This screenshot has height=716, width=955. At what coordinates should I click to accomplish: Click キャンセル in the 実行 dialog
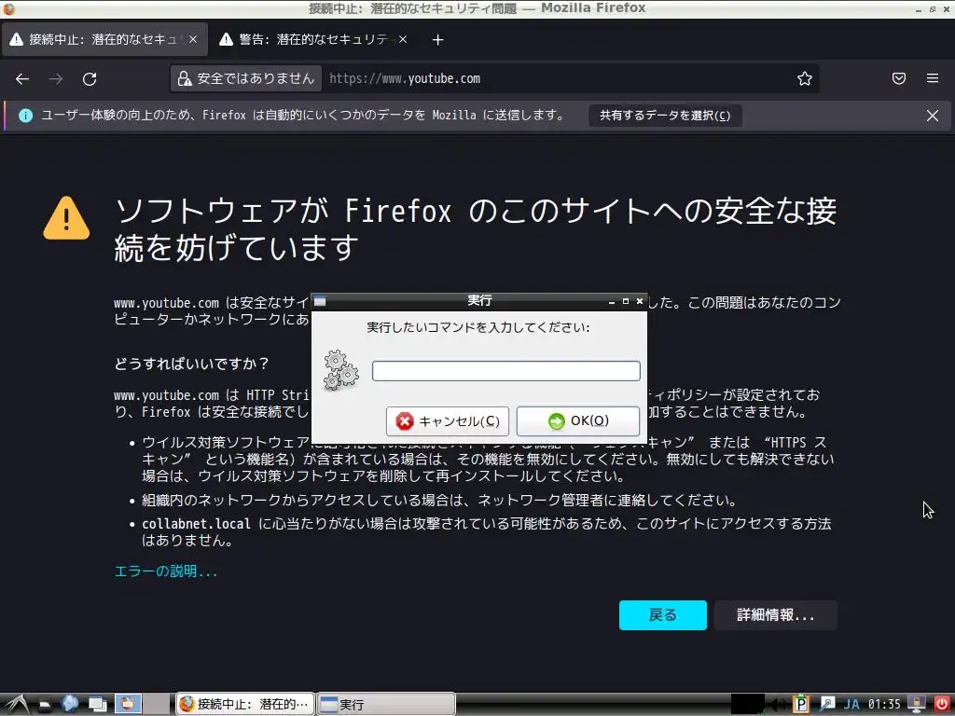point(447,421)
